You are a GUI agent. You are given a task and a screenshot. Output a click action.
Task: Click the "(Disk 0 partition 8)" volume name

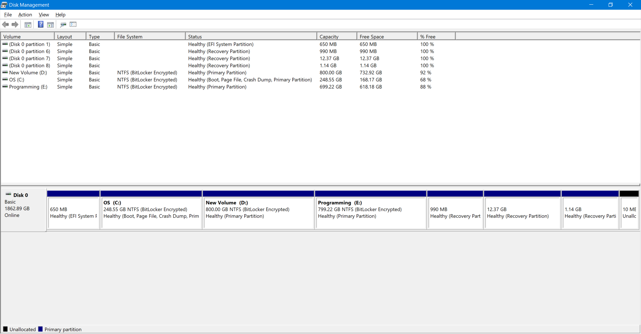(x=30, y=65)
